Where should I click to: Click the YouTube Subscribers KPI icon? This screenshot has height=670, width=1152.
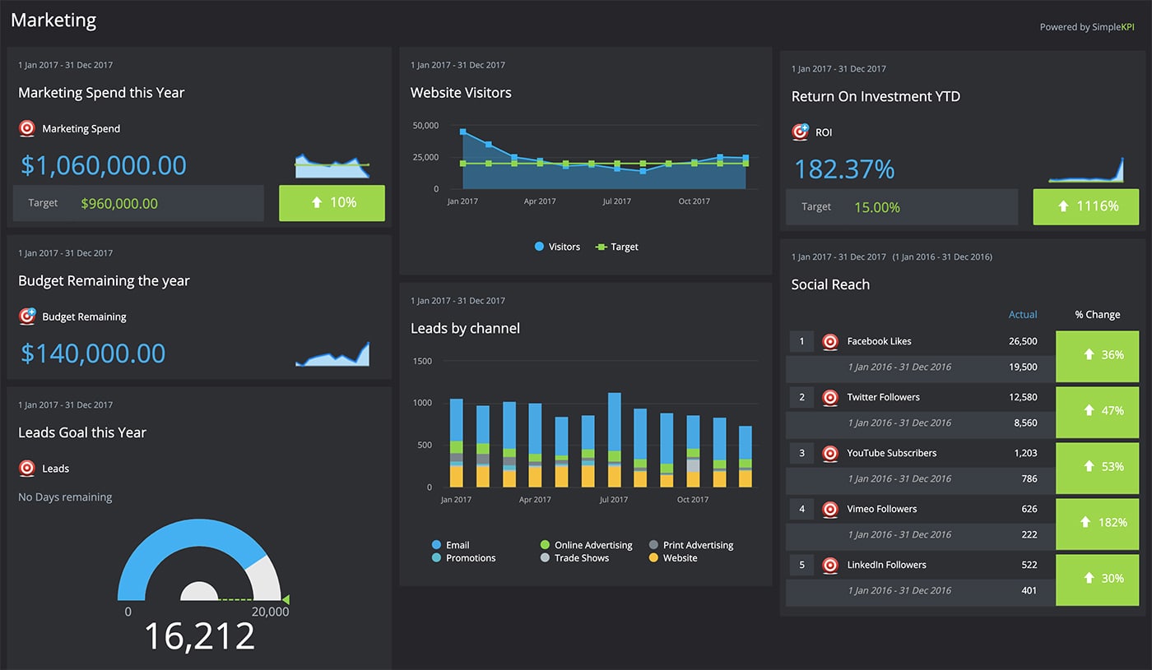point(829,453)
